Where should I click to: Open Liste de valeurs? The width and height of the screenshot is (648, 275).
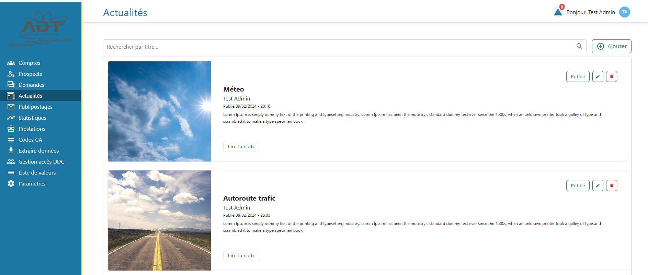pos(40,172)
